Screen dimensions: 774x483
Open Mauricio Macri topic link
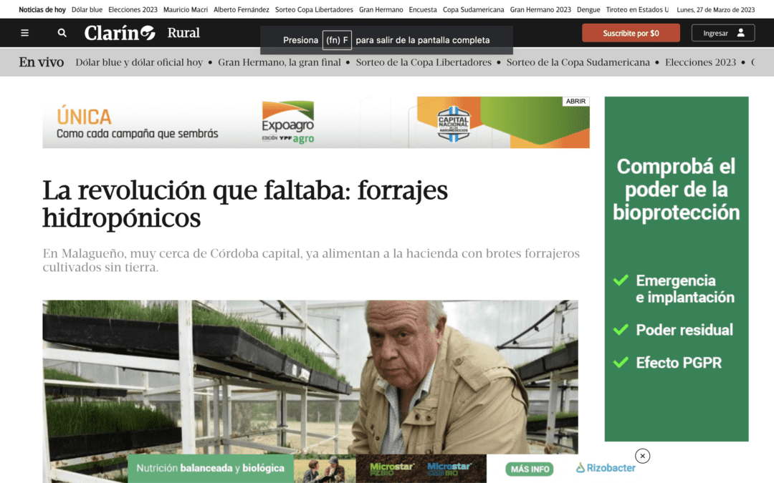(186, 9)
